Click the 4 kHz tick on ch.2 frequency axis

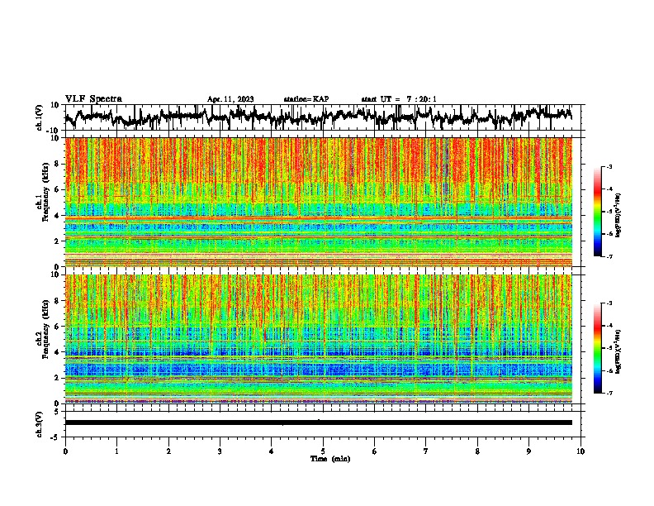(57, 352)
